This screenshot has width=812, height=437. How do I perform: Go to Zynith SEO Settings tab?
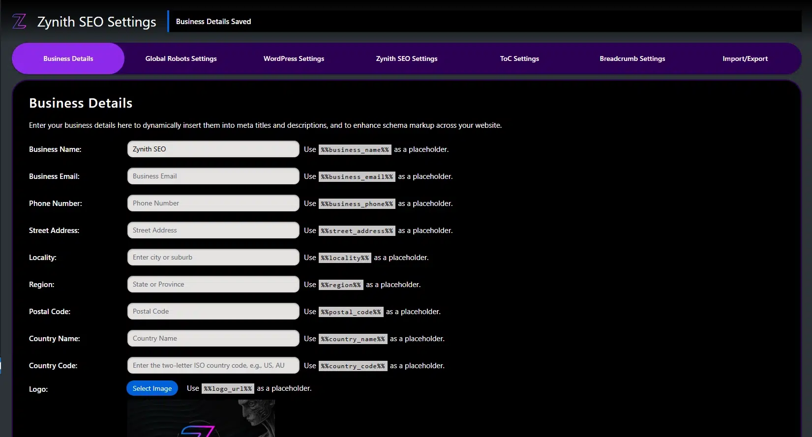pyautogui.click(x=407, y=58)
